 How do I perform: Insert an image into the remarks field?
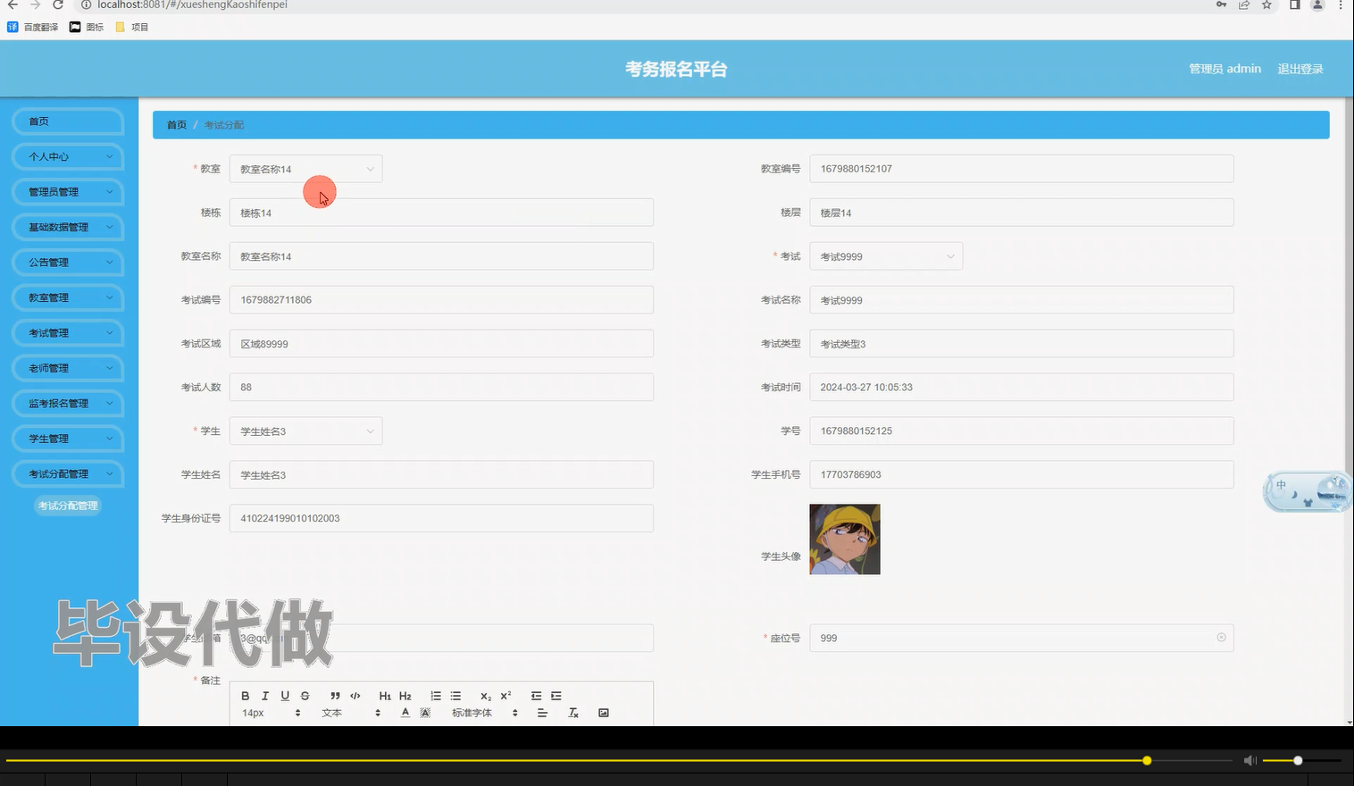click(x=604, y=712)
